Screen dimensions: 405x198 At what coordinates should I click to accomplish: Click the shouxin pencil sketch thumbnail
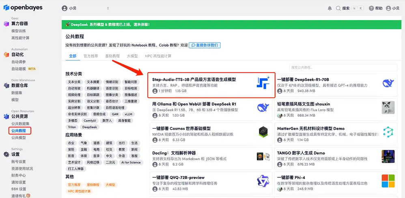[x=388, y=108]
